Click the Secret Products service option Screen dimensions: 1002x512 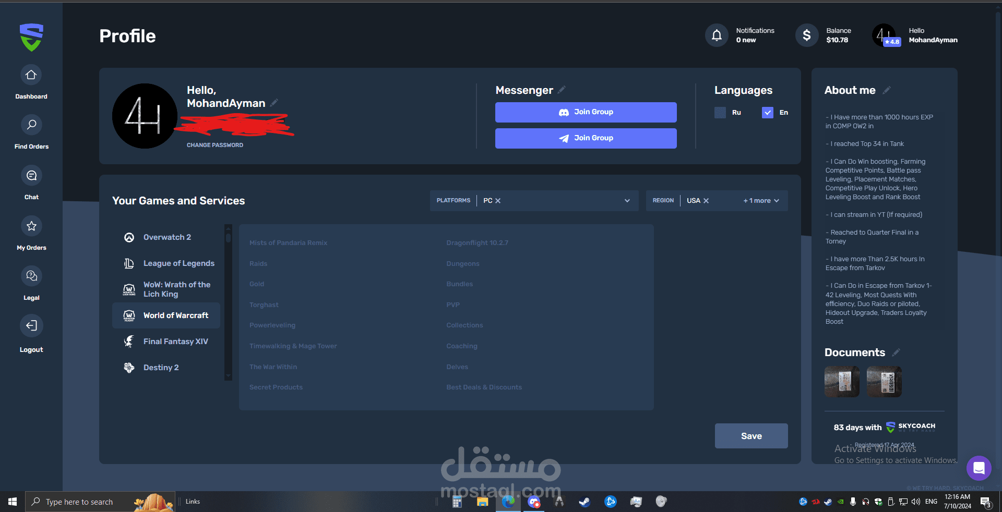[x=276, y=387]
